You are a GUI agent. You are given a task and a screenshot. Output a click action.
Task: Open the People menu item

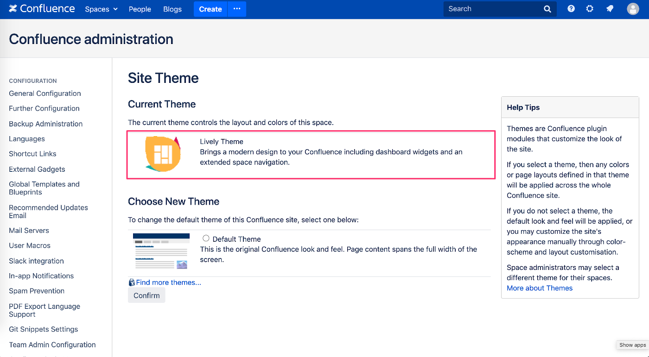(140, 9)
